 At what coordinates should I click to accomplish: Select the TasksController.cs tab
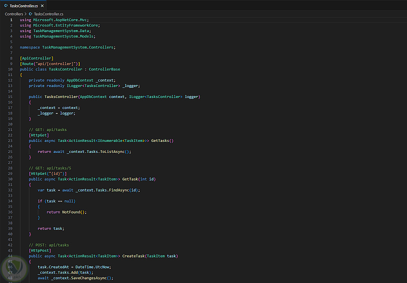[x=24, y=6]
